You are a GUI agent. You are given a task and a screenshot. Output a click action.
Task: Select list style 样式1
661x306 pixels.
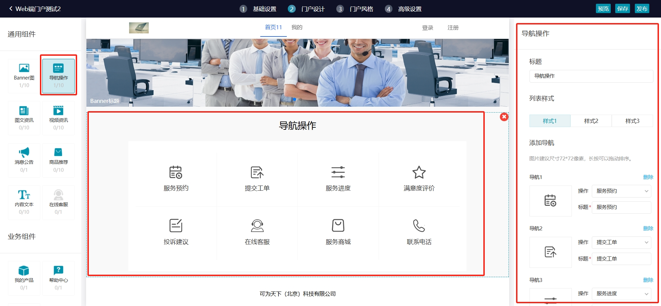(550, 121)
